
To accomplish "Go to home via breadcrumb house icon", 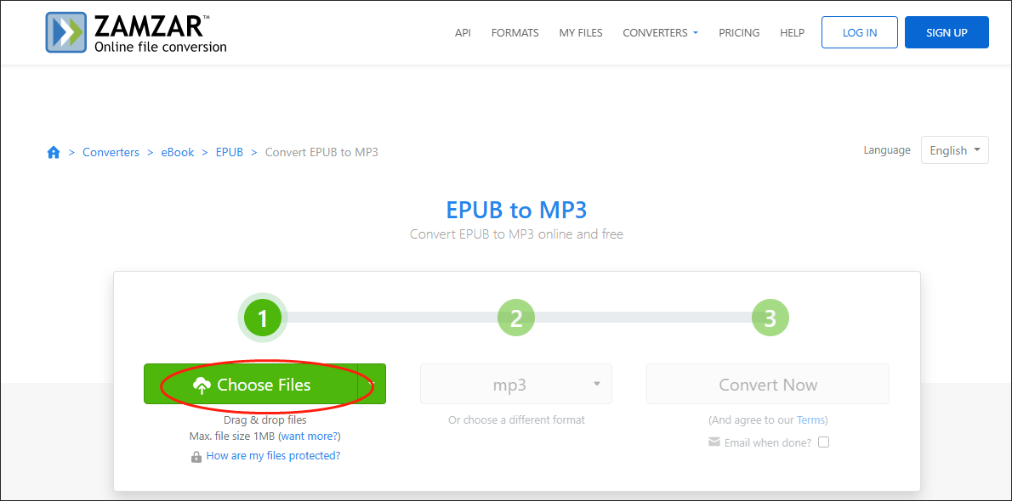I will click(x=54, y=152).
